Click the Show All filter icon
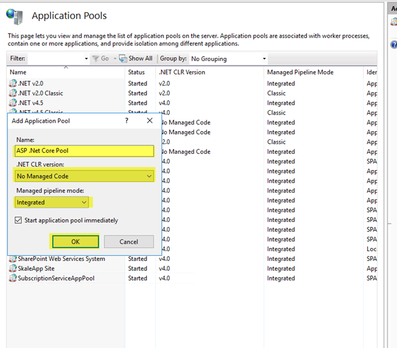The width and height of the screenshot is (397, 348). point(123,59)
